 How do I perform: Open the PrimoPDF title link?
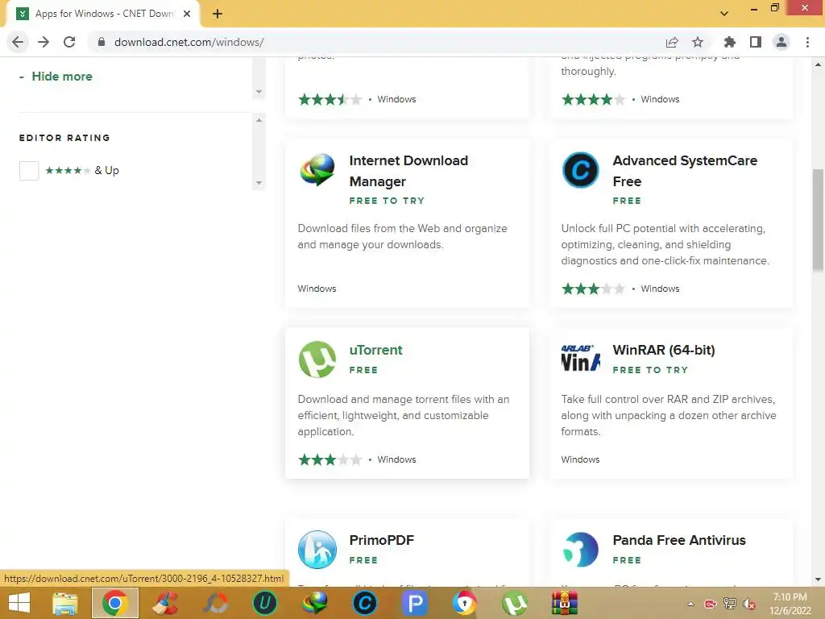382,540
